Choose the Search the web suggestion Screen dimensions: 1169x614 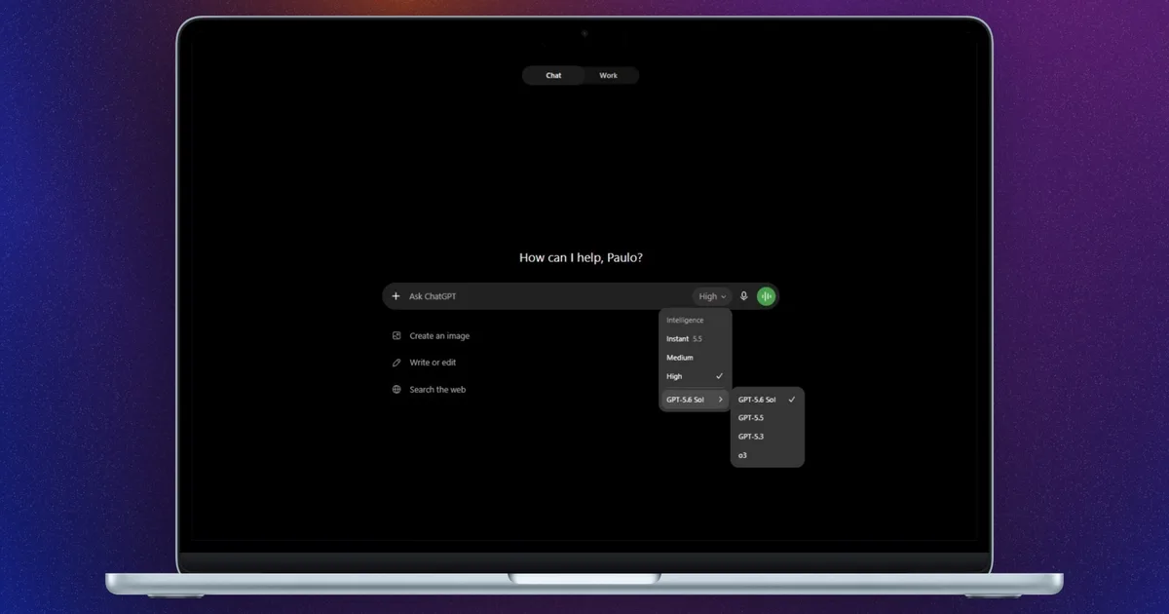429,390
